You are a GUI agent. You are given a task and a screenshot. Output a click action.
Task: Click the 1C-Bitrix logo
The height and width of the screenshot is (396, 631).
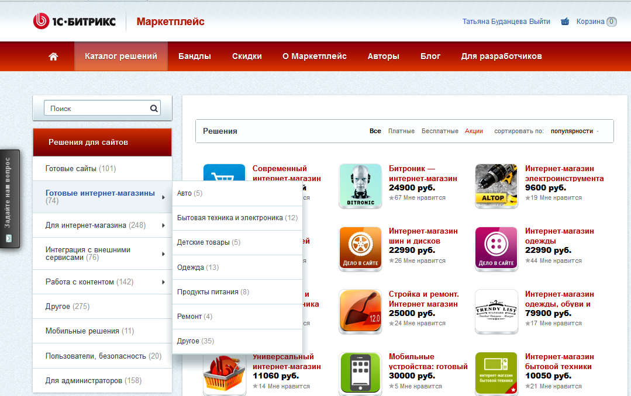(74, 22)
